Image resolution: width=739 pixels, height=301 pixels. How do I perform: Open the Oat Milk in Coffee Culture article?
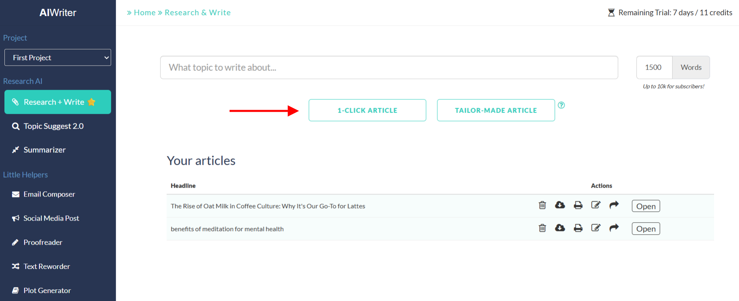pos(646,206)
